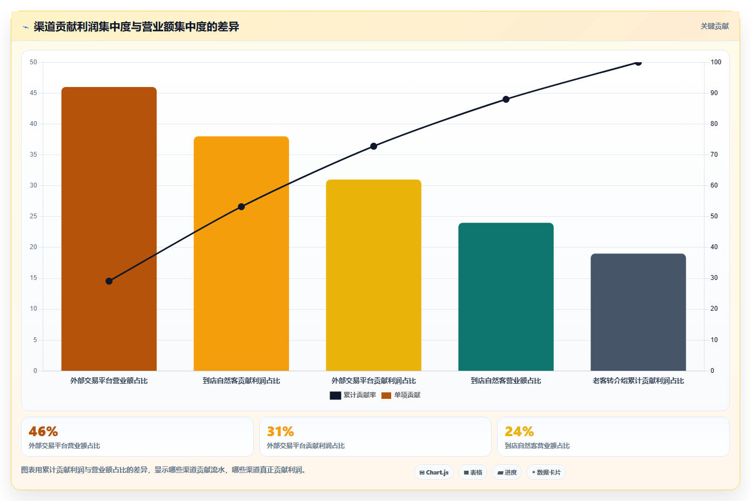The width and height of the screenshot is (751, 501).
Task: Click the chart description text starting 图表用累计贡献利润
Action: tap(165, 470)
